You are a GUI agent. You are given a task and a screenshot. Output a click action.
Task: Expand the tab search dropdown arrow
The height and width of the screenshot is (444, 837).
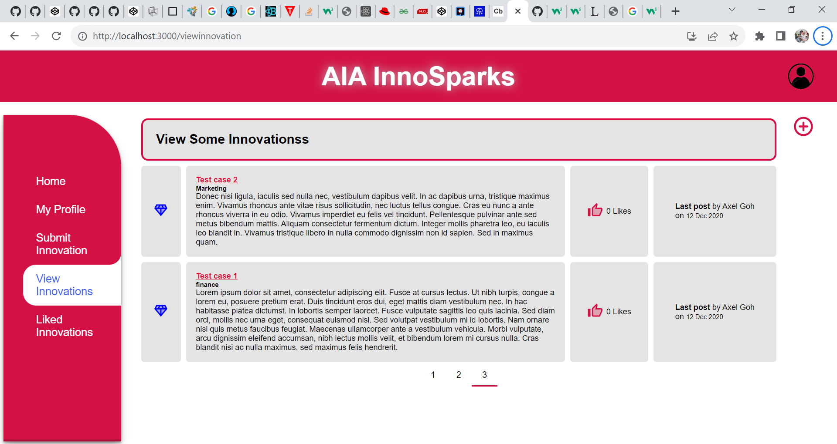pyautogui.click(x=732, y=10)
